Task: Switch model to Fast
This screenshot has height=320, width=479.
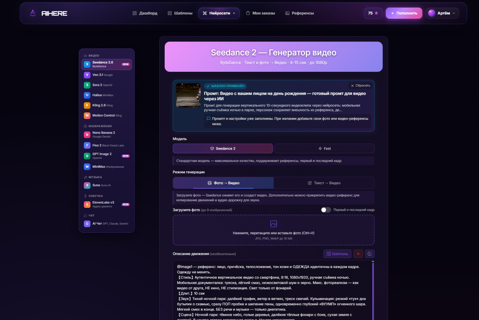Action: point(325,149)
